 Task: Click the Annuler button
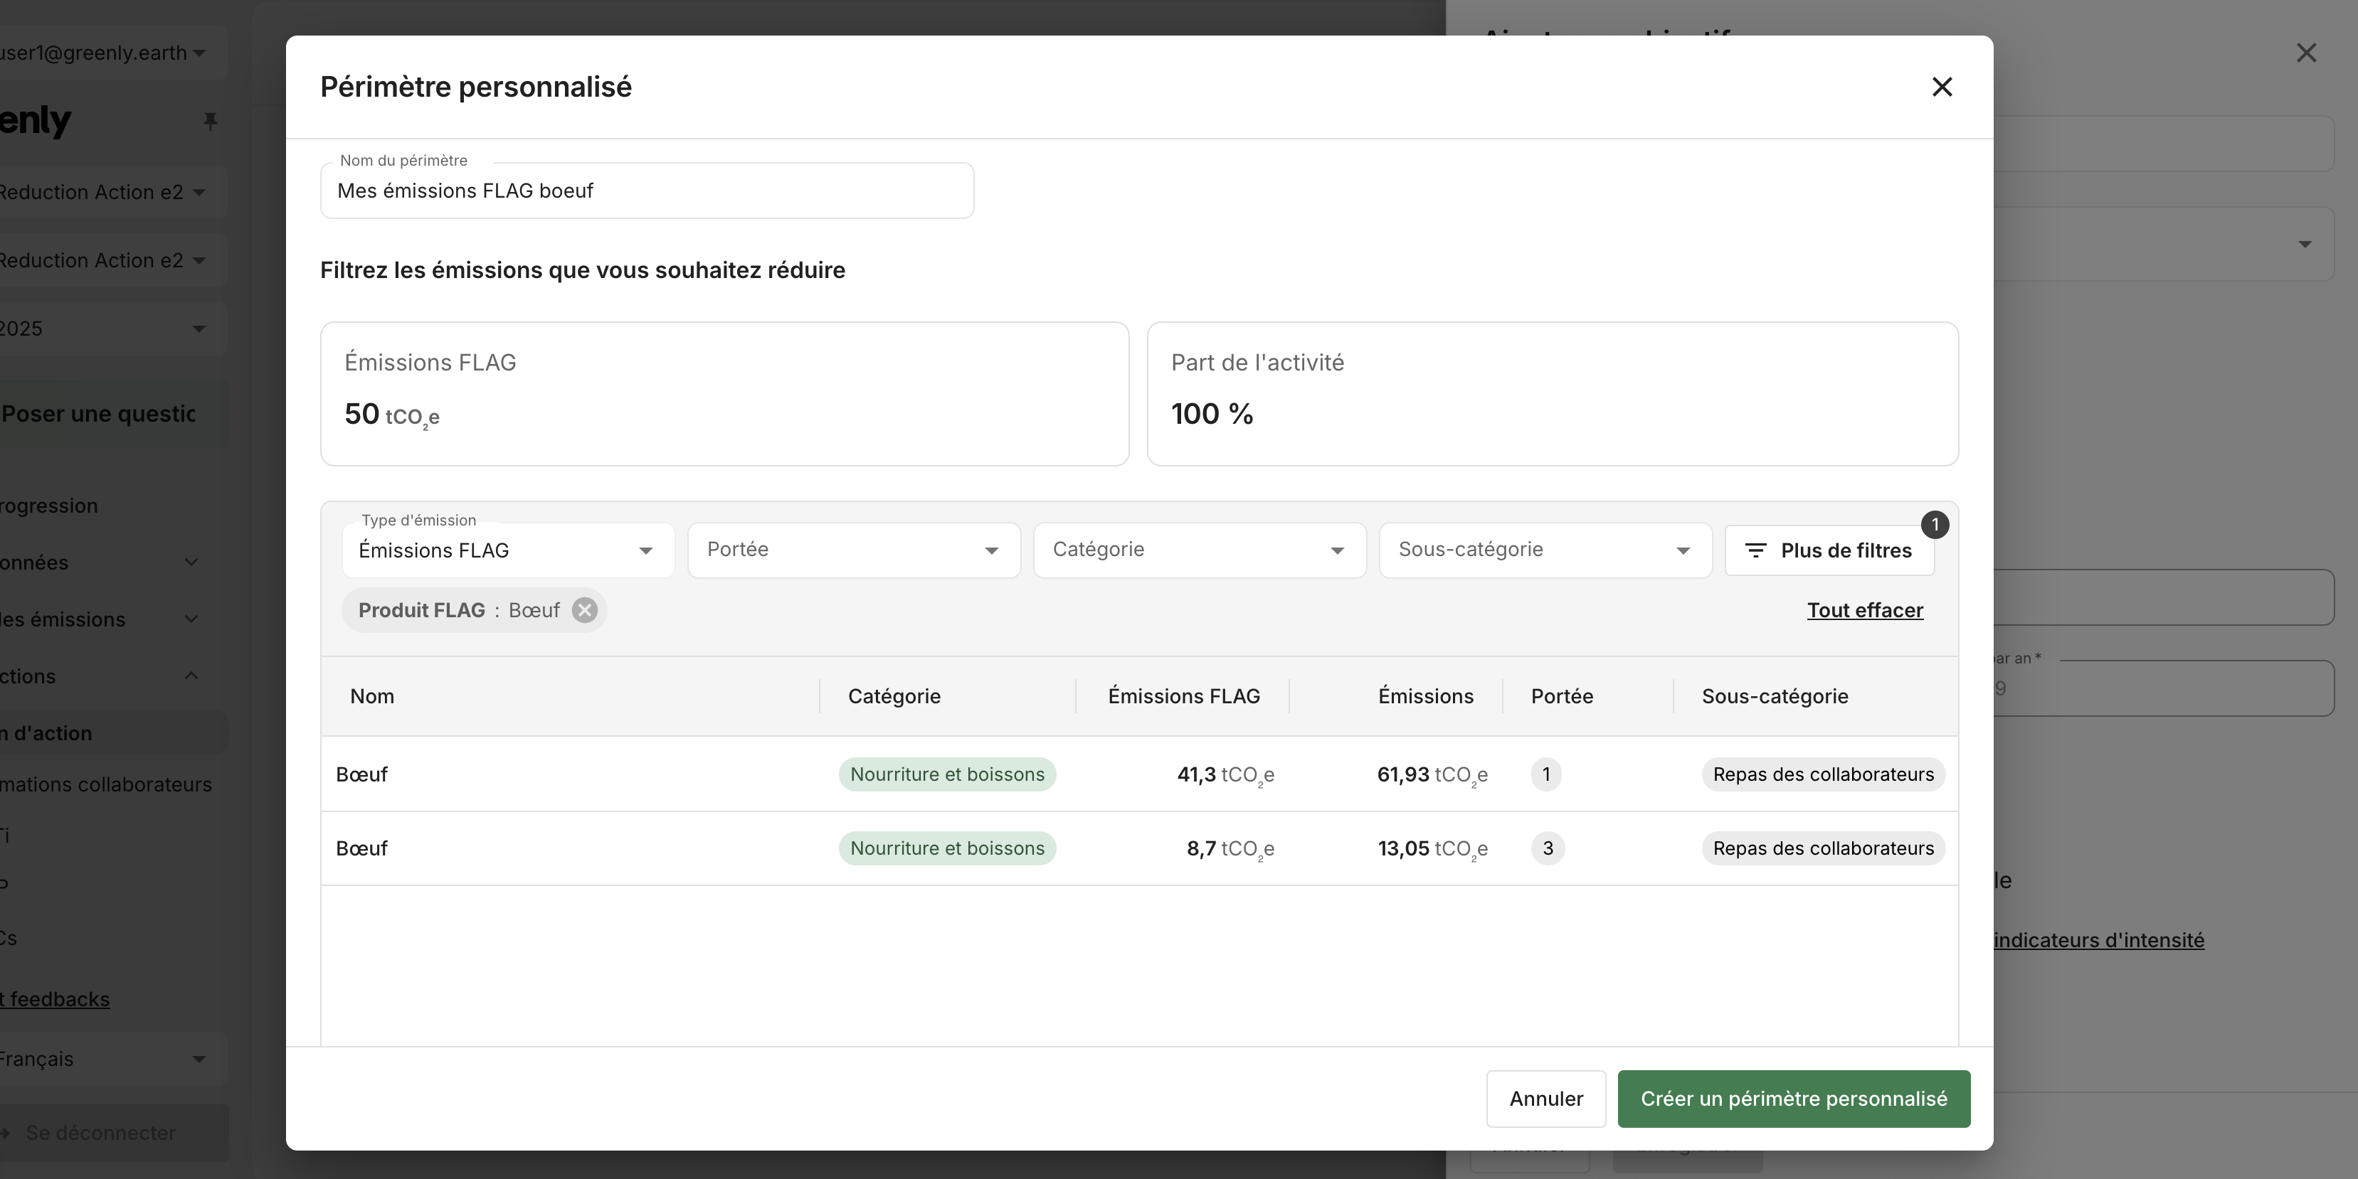point(1546,1099)
